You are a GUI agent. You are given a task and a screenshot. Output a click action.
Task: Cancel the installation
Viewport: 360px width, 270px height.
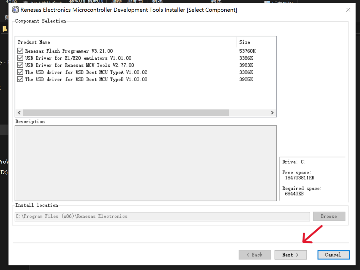(x=333, y=255)
